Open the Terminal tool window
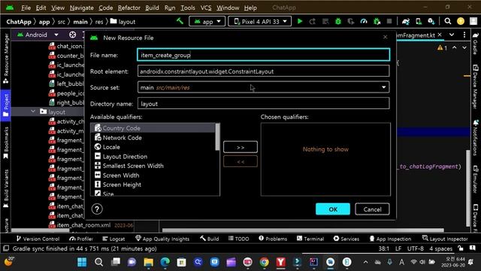Image resolution: width=481 pixels, height=271 pixels. [x=310, y=239]
